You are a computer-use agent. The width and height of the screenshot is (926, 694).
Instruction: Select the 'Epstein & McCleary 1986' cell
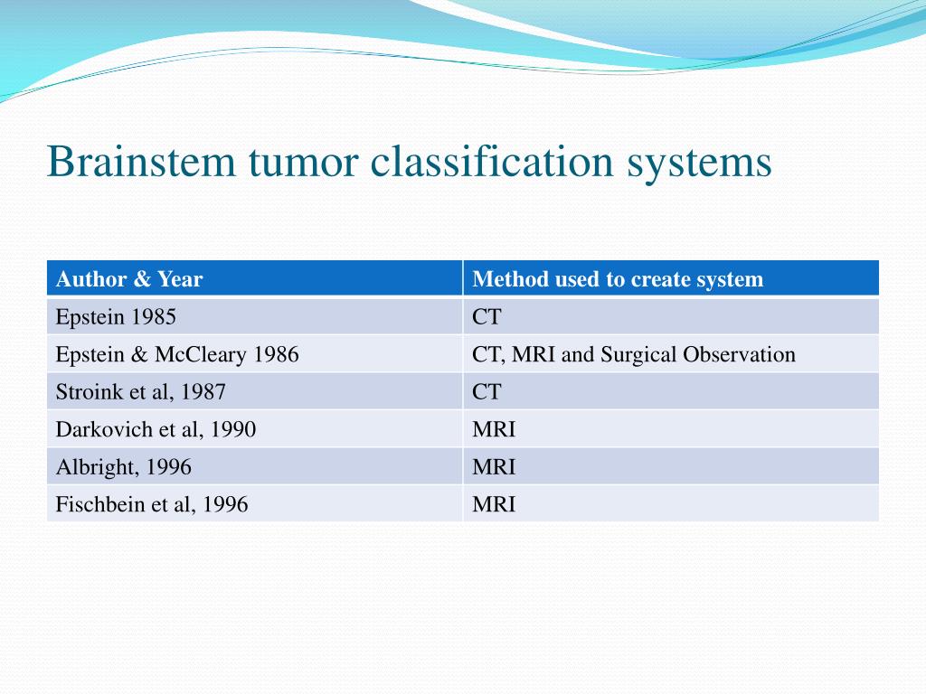tap(254, 354)
